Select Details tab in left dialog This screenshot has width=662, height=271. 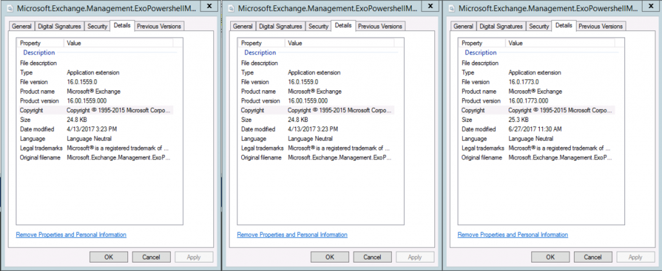point(122,25)
